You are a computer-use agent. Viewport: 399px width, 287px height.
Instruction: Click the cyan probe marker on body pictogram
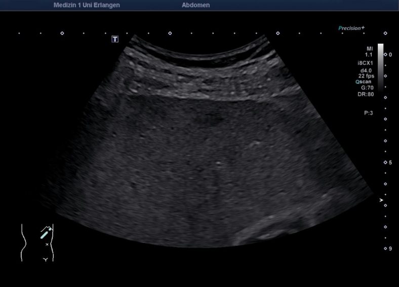tap(44, 234)
